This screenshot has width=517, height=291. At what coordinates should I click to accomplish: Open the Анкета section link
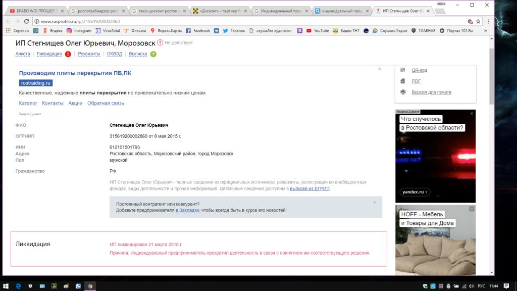(x=23, y=54)
